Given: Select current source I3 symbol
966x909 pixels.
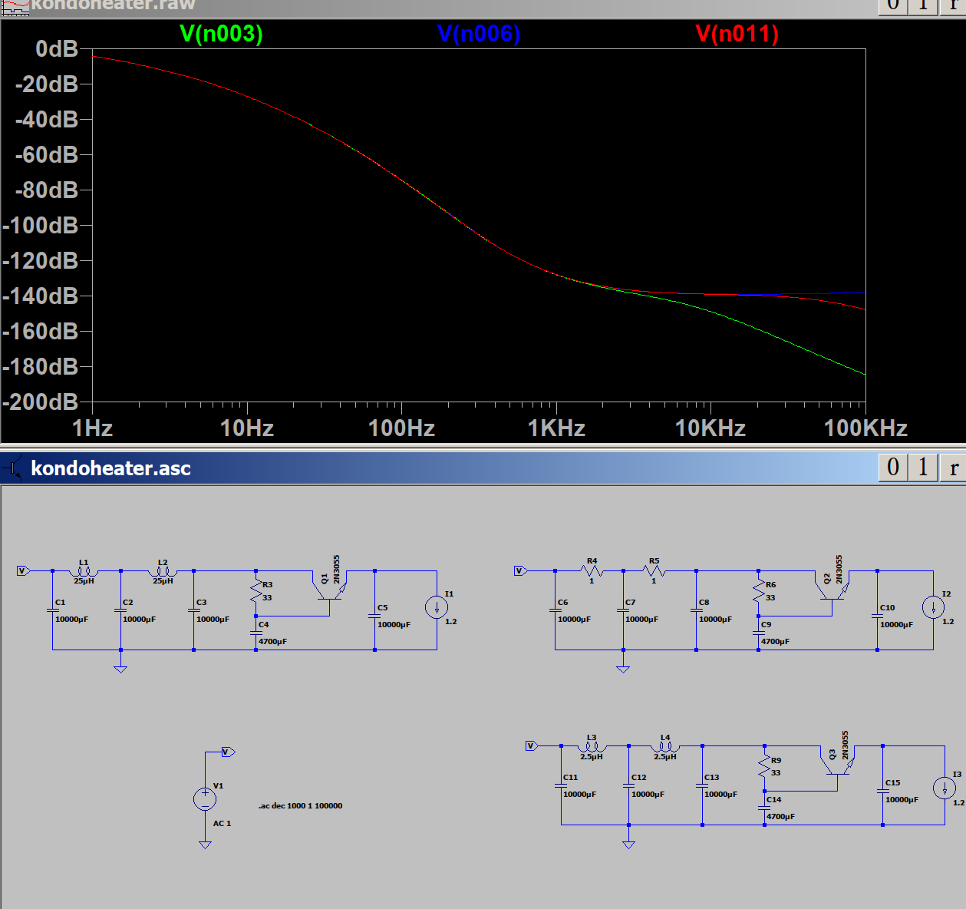Looking at the screenshot, I should [945, 788].
